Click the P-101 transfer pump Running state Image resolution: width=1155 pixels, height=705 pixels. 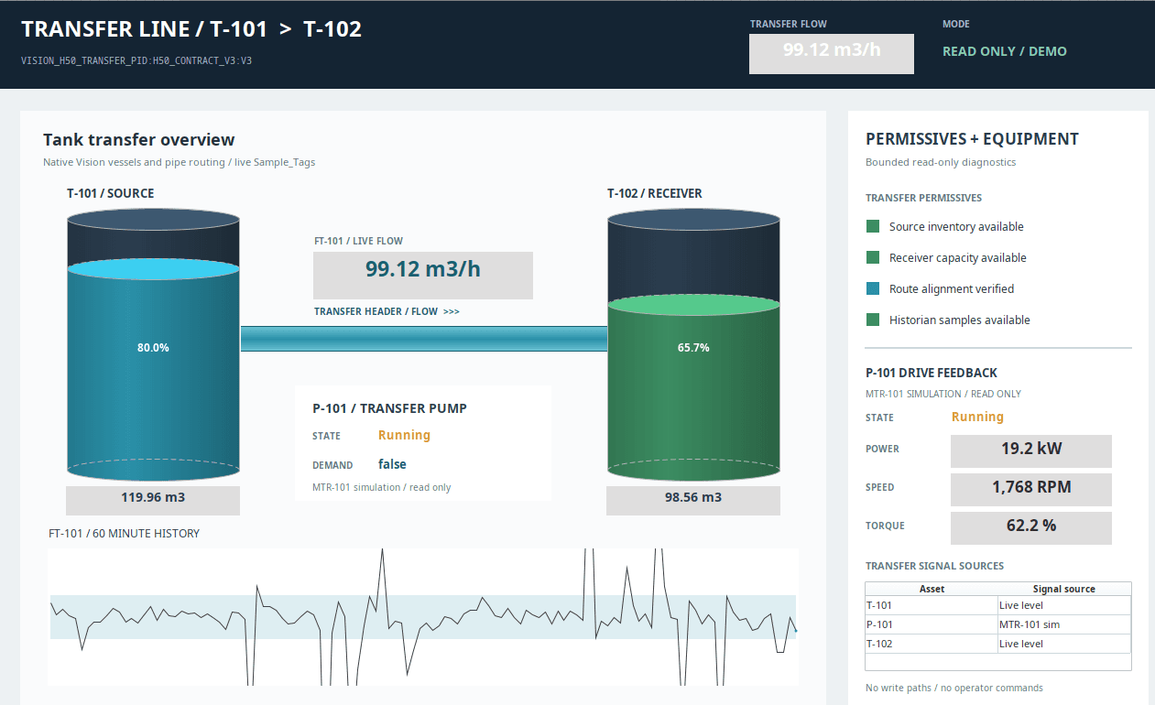point(404,435)
